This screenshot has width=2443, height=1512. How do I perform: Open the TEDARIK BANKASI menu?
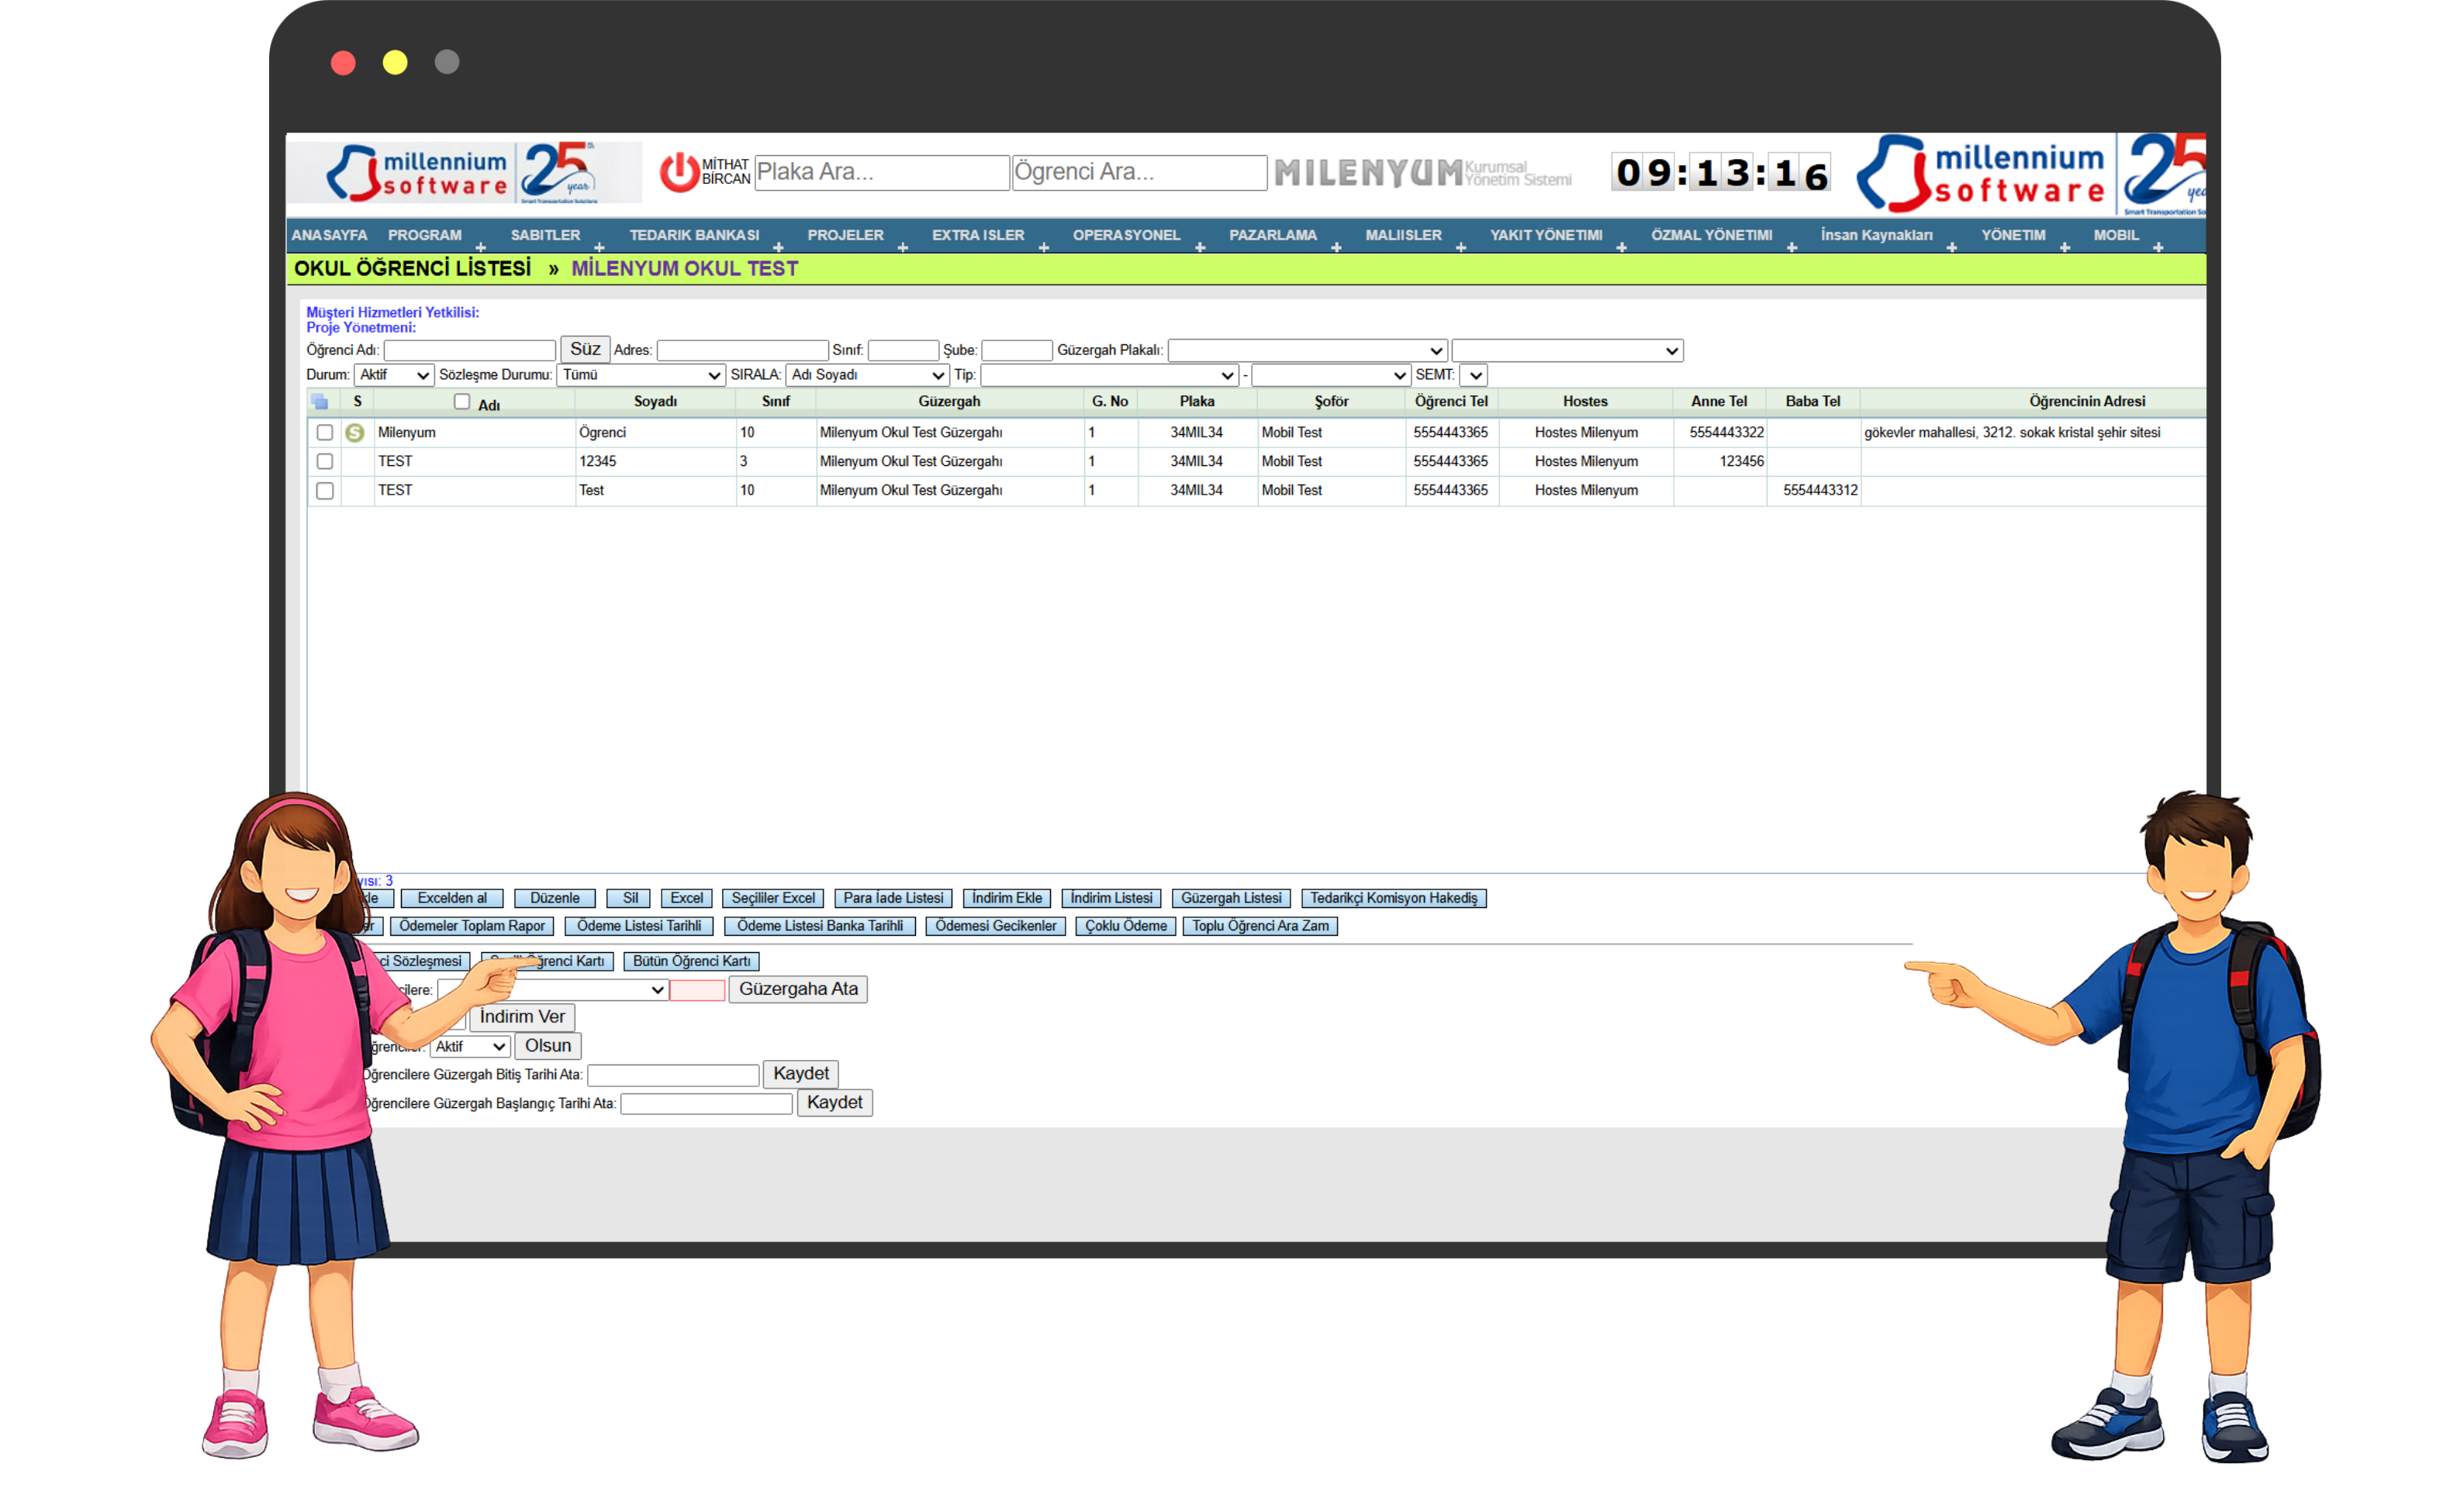694,235
